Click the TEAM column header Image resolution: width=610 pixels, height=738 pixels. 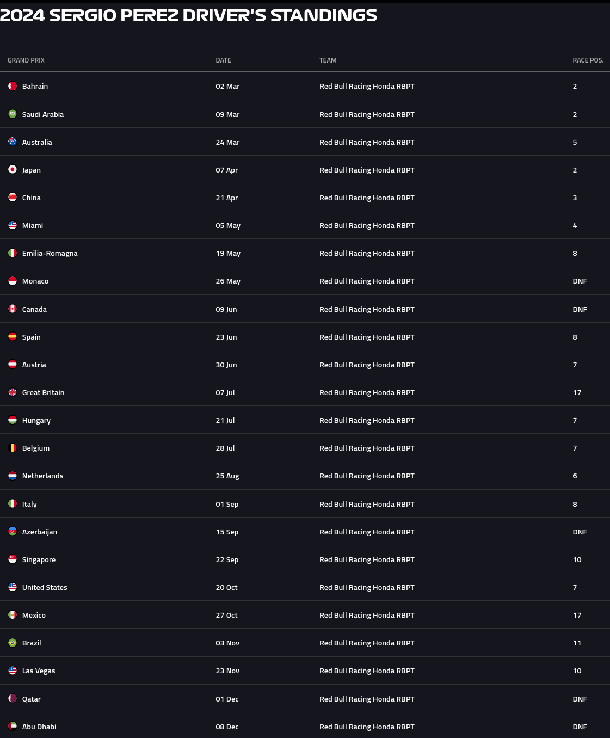(x=328, y=60)
